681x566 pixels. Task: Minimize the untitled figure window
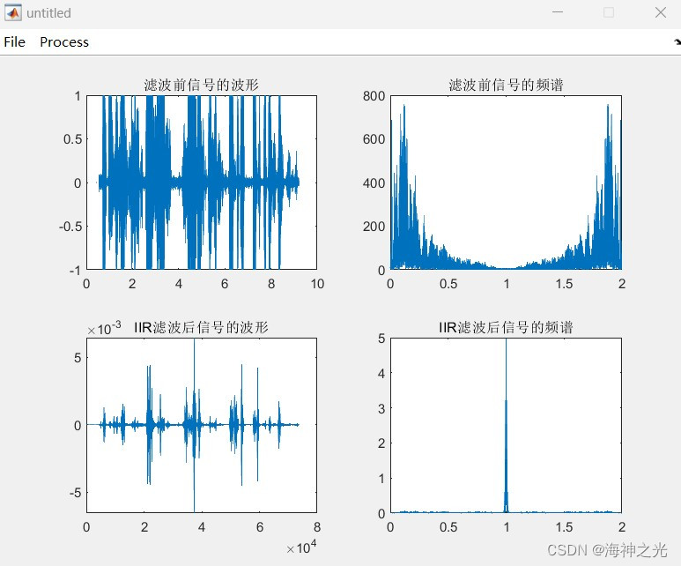pyautogui.click(x=558, y=12)
